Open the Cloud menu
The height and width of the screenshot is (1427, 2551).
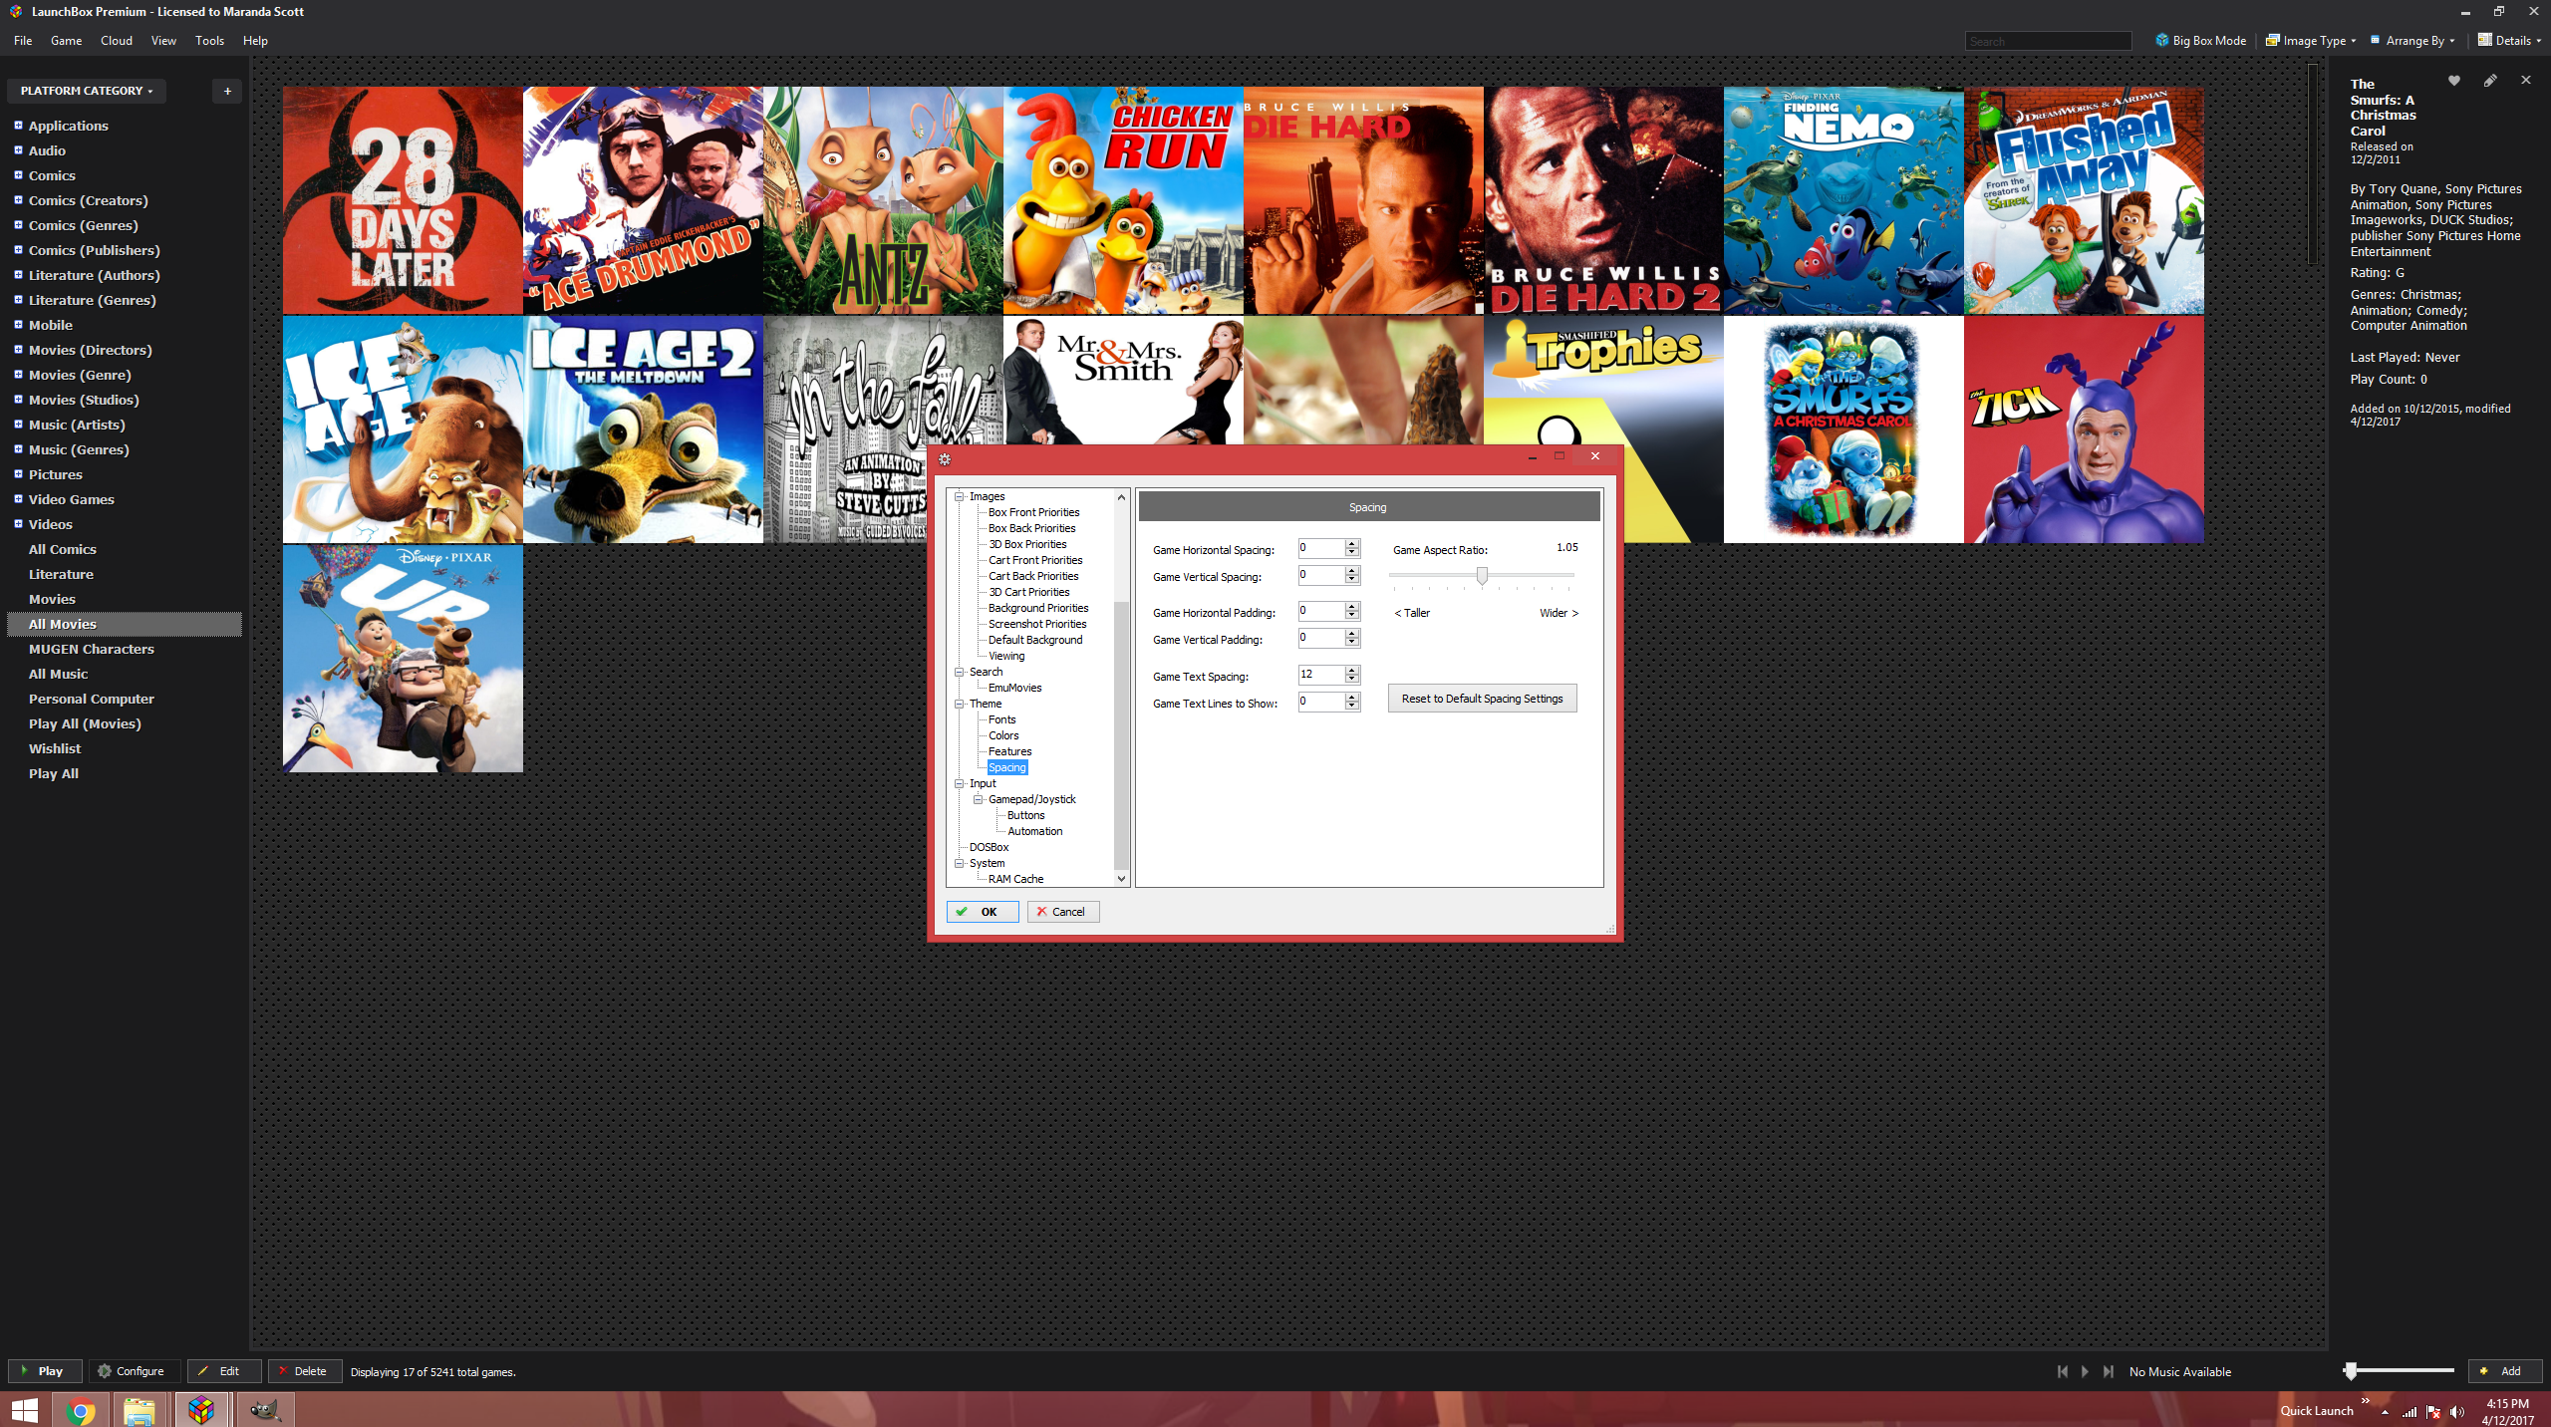tap(117, 41)
